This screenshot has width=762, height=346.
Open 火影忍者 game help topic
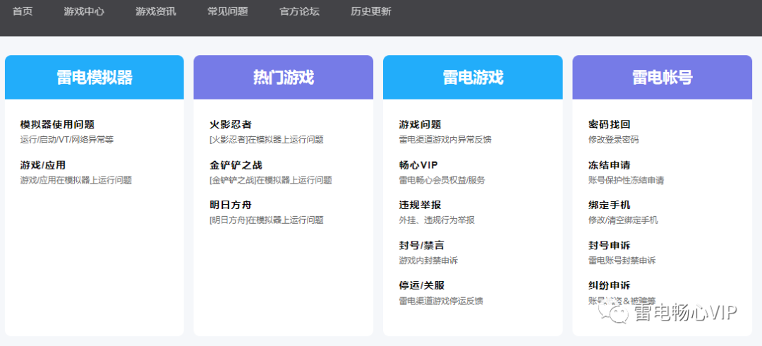coord(231,125)
